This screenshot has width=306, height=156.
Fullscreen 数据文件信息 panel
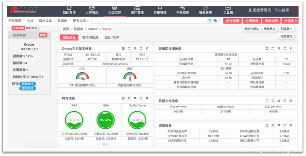[x=273, y=101]
